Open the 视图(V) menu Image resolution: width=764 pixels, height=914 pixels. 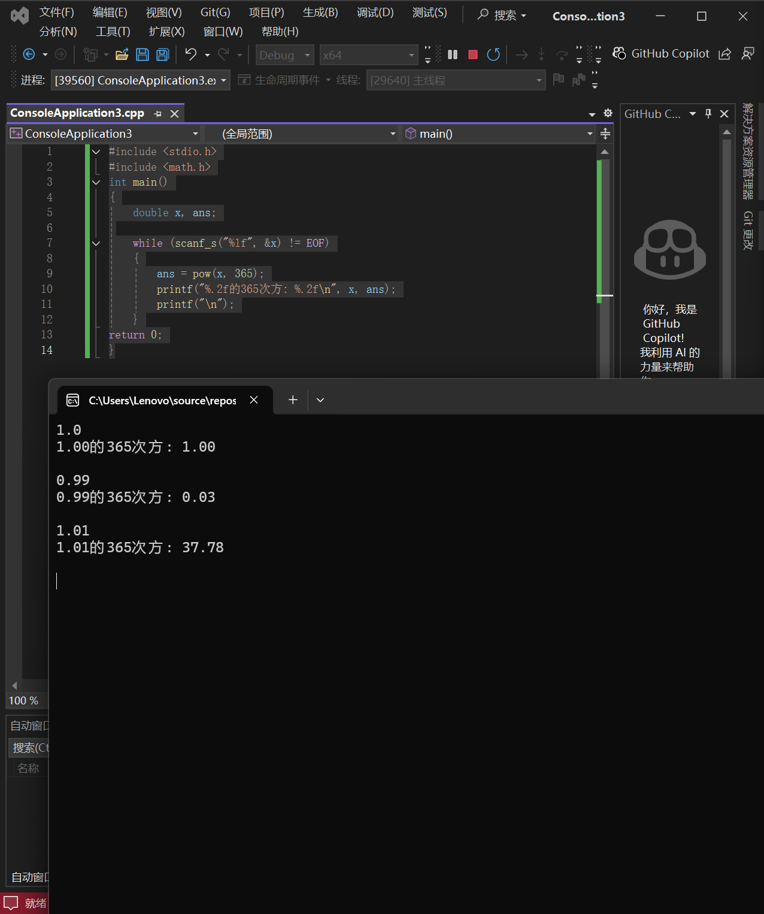point(163,13)
